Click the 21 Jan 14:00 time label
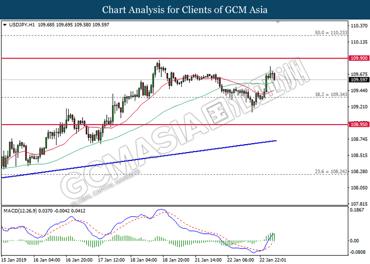Screen dimensions: 370x264 coord(208,260)
